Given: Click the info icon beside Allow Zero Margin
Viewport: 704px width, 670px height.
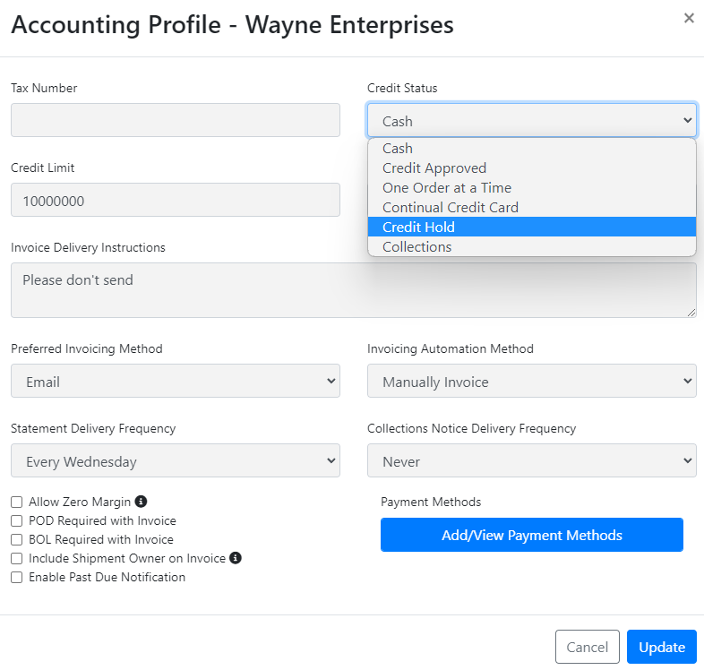Looking at the screenshot, I should 141,501.
